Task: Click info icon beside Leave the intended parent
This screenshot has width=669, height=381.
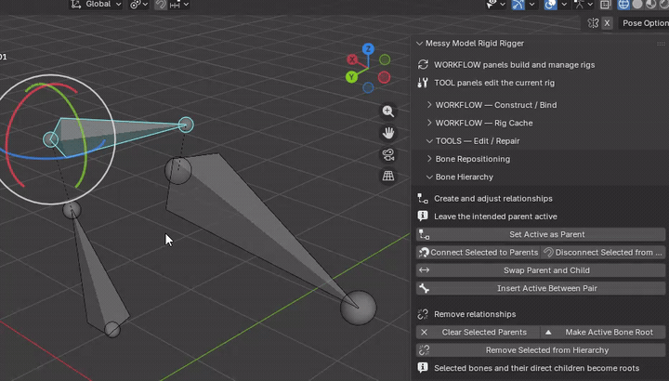Action: (423, 216)
